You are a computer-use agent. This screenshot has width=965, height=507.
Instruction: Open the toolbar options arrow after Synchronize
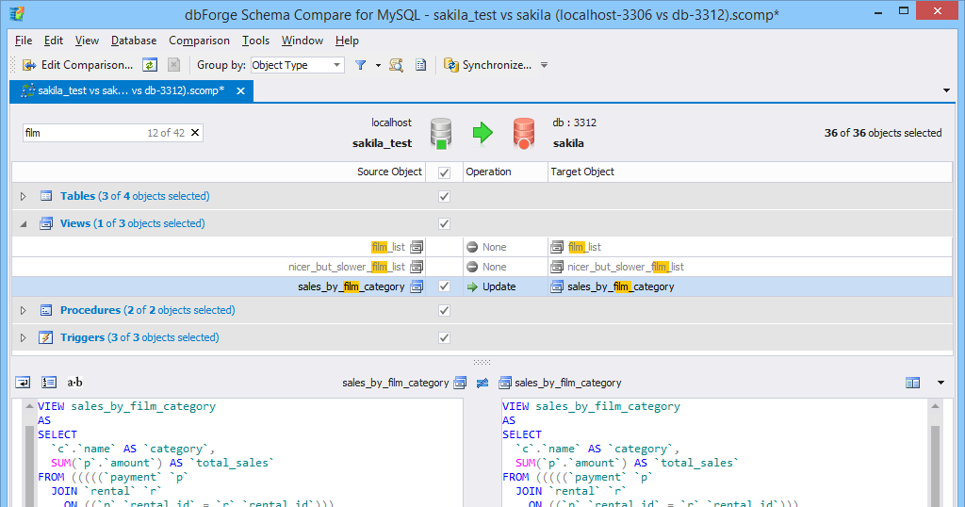[544, 65]
